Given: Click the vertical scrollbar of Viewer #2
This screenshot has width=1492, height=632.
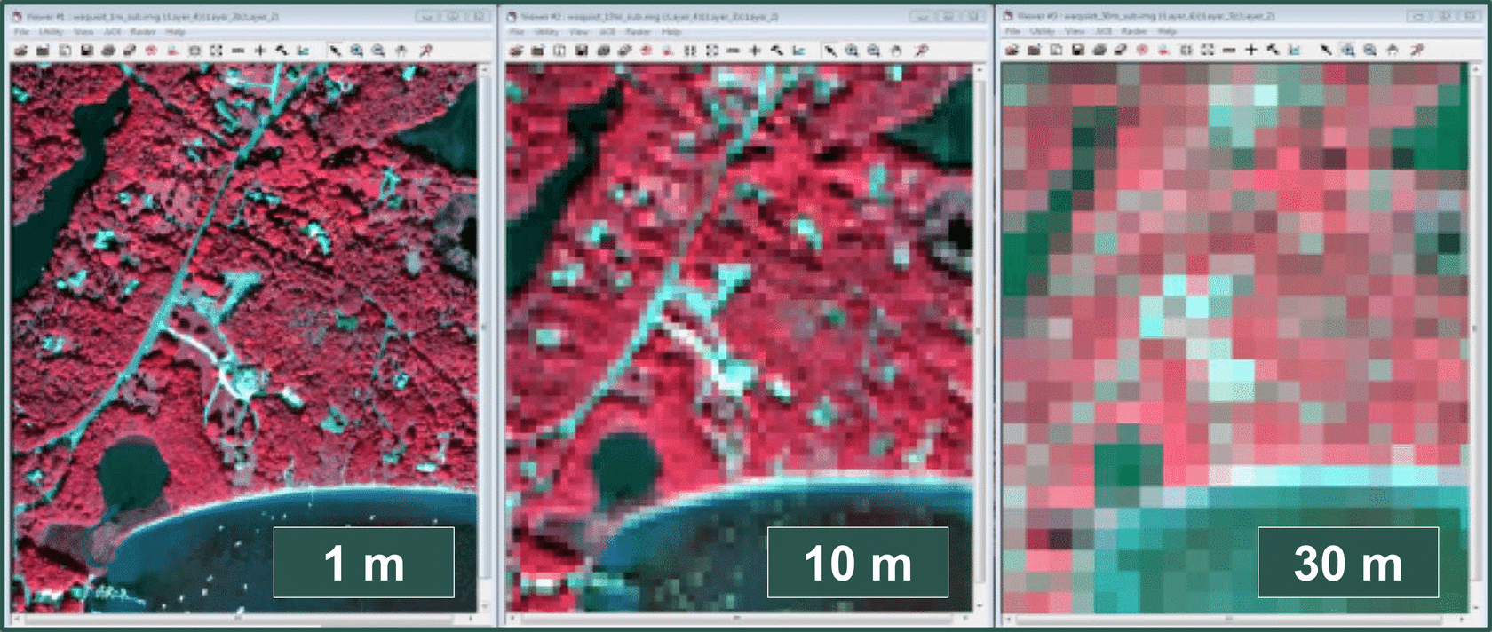Looking at the screenshot, I should pyautogui.click(x=980, y=337).
